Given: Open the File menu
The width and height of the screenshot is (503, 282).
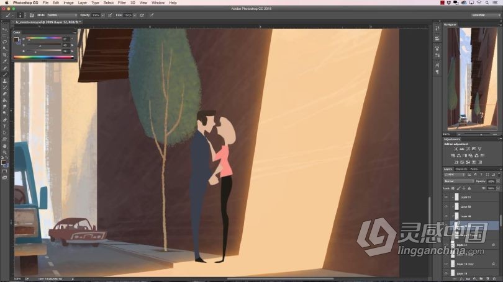Looking at the screenshot, I should click(x=45, y=2).
